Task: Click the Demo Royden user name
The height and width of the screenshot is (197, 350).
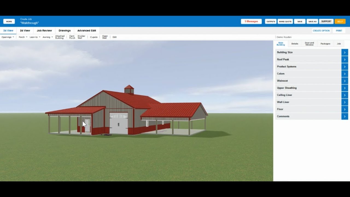Action: click(284, 37)
